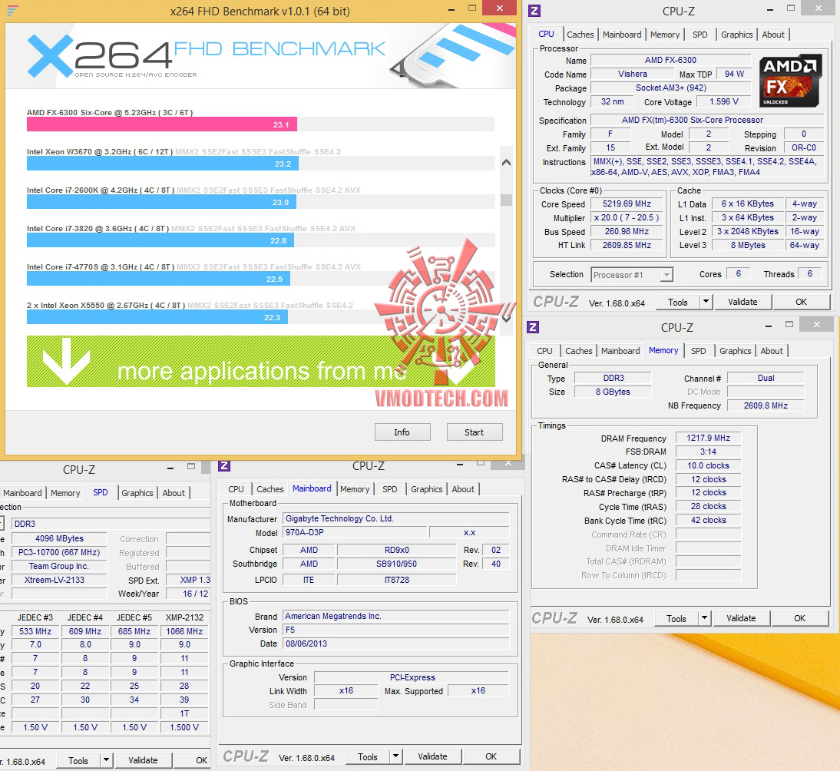Screen dimensions: 840x771
Task: Click the Info button in x264 benchmark
Action: [402, 432]
